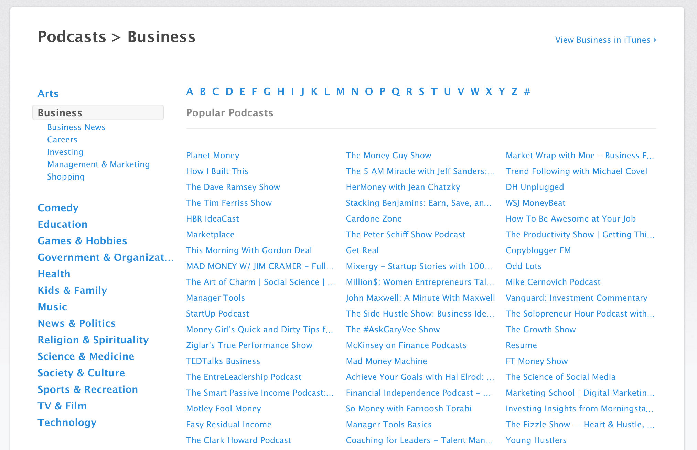This screenshot has height=450, width=697.
Task: Select the Health category in sidebar
Action: [x=54, y=274]
